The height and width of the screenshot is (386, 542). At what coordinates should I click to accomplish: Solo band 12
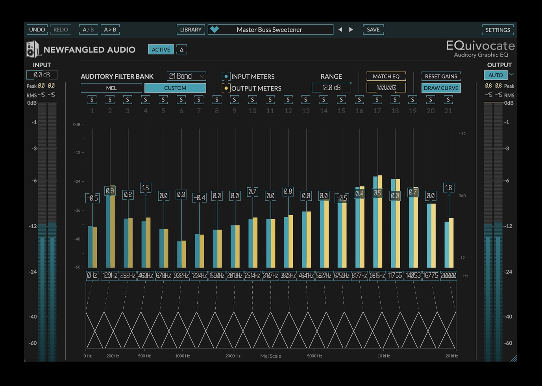(x=288, y=100)
